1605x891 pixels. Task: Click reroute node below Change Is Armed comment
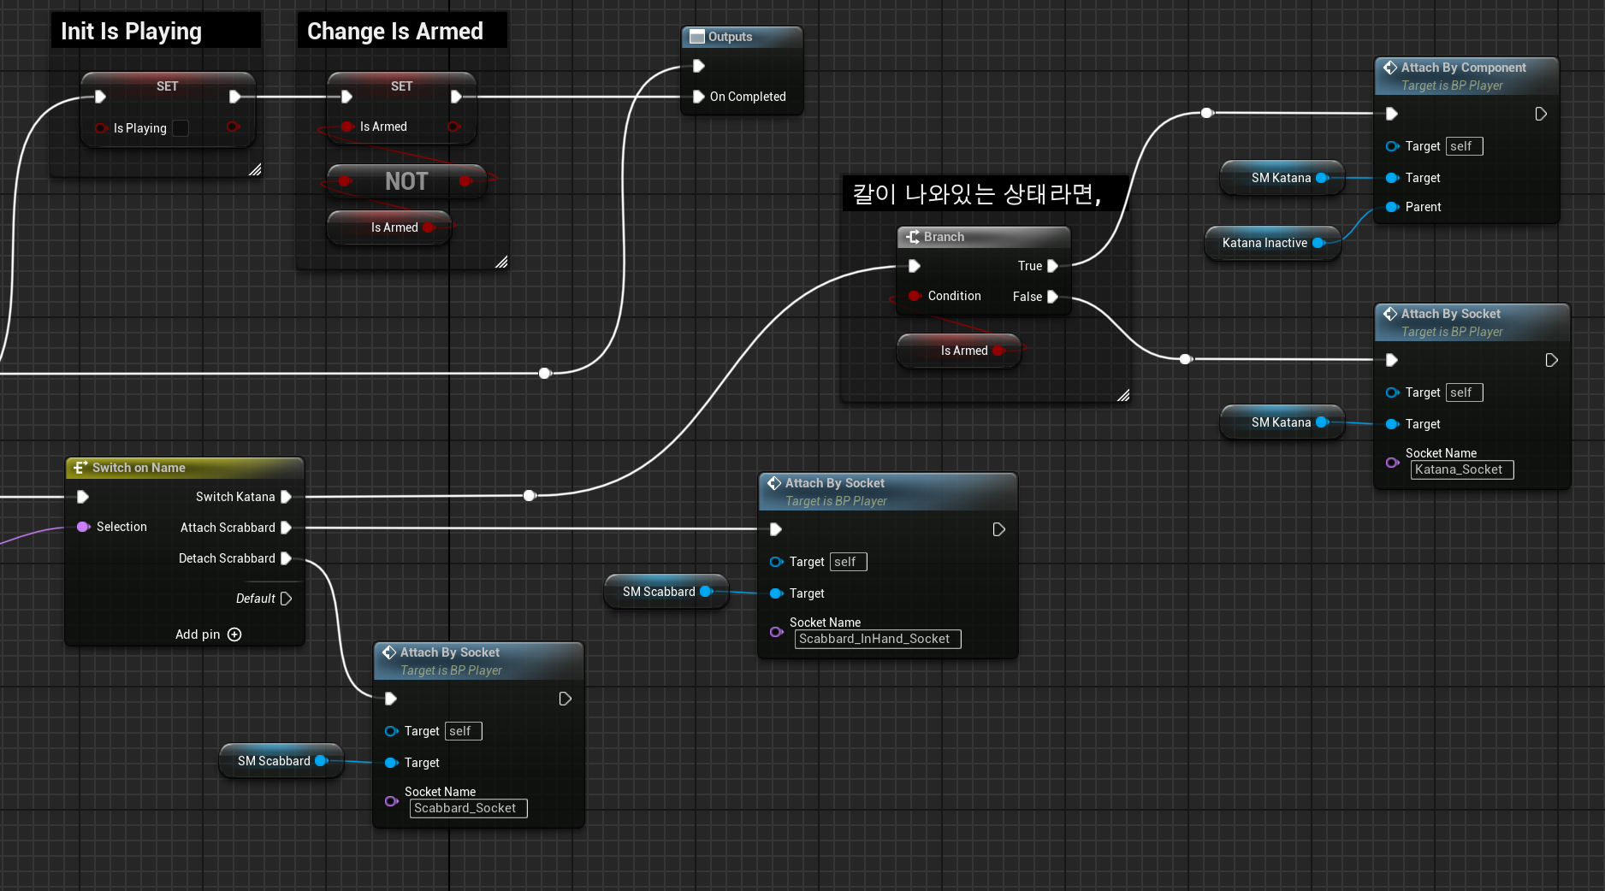coord(545,373)
